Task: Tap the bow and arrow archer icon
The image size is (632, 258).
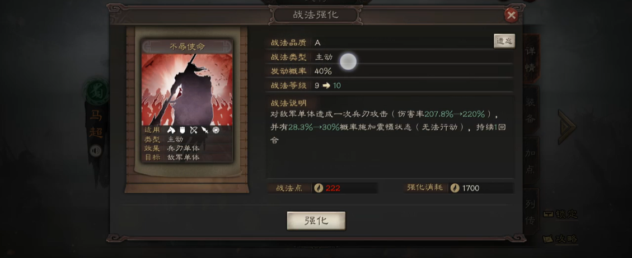Action: click(x=194, y=130)
